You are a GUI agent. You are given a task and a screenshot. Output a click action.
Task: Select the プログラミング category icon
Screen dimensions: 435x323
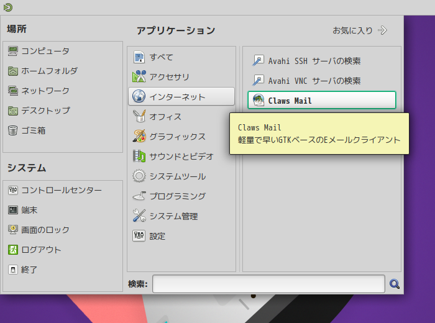click(x=139, y=196)
